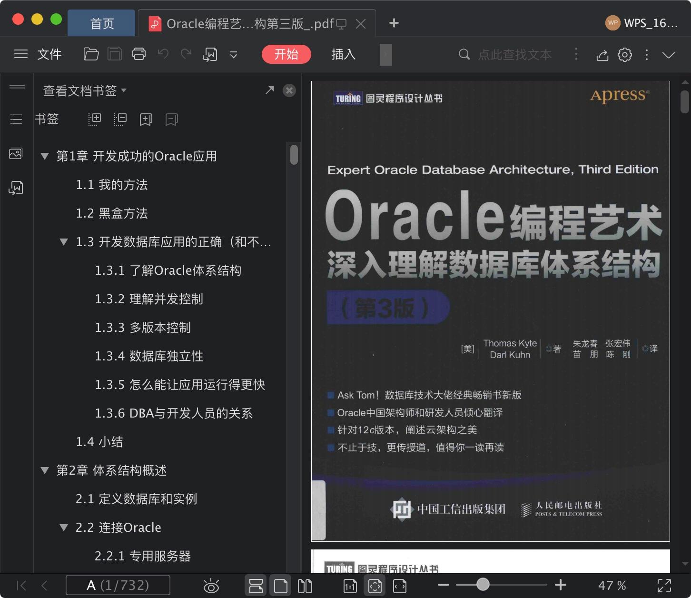The height and width of the screenshot is (598, 691).
Task: Toggle single page view
Action: [x=281, y=586]
